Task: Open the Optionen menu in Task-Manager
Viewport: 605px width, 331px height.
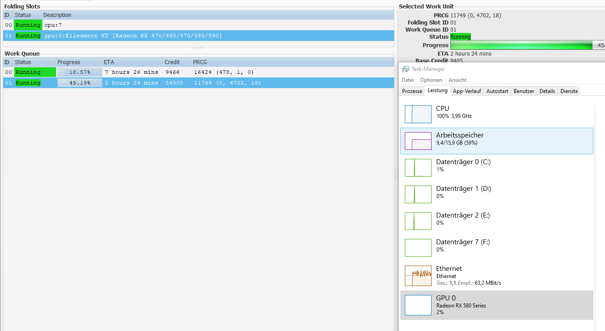Action: (431, 80)
